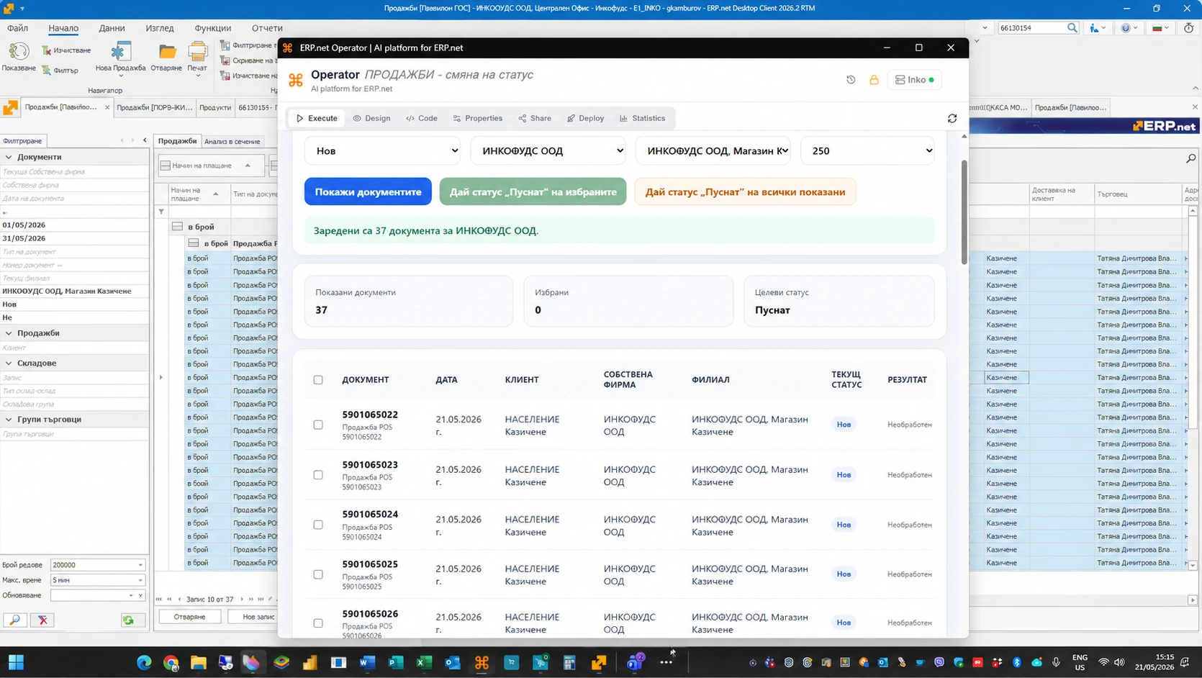Image resolution: width=1202 pixels, height=678 pixels.
Task: Switch to the Statistics tab in Operator
Action: tap(643, 119)
